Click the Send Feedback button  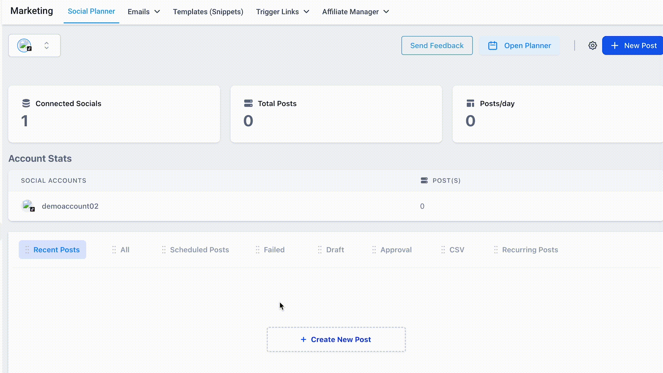click(437, 46)
